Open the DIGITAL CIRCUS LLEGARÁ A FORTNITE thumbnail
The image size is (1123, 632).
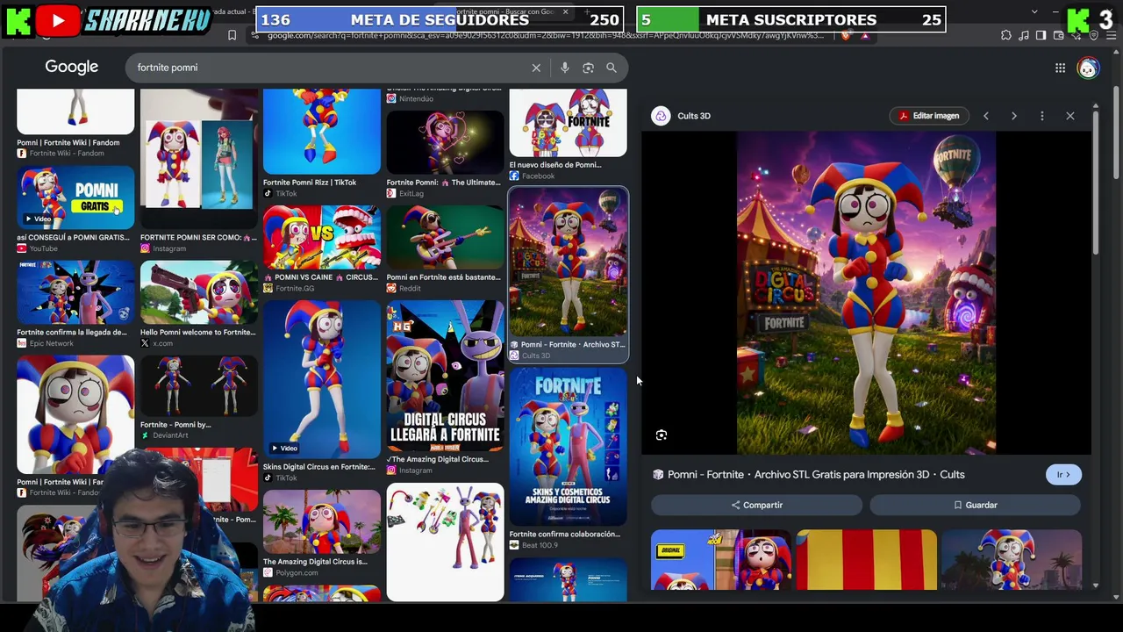tap(446, 376)
